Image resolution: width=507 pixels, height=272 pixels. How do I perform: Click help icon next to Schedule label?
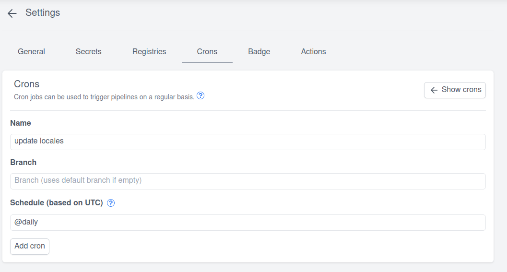point(111,203)
